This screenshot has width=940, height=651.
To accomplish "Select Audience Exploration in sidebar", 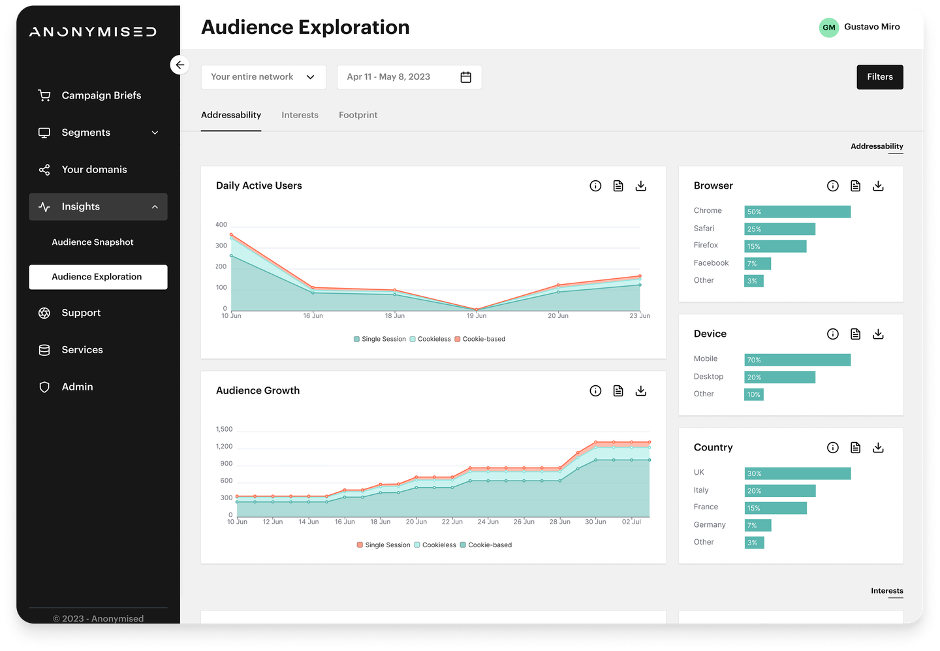I will point(98,277).
